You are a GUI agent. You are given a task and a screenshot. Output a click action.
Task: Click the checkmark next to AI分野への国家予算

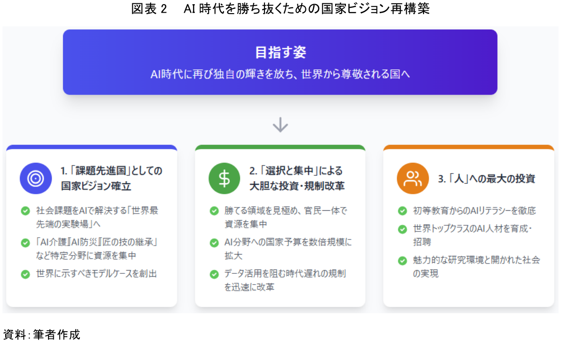214,243
